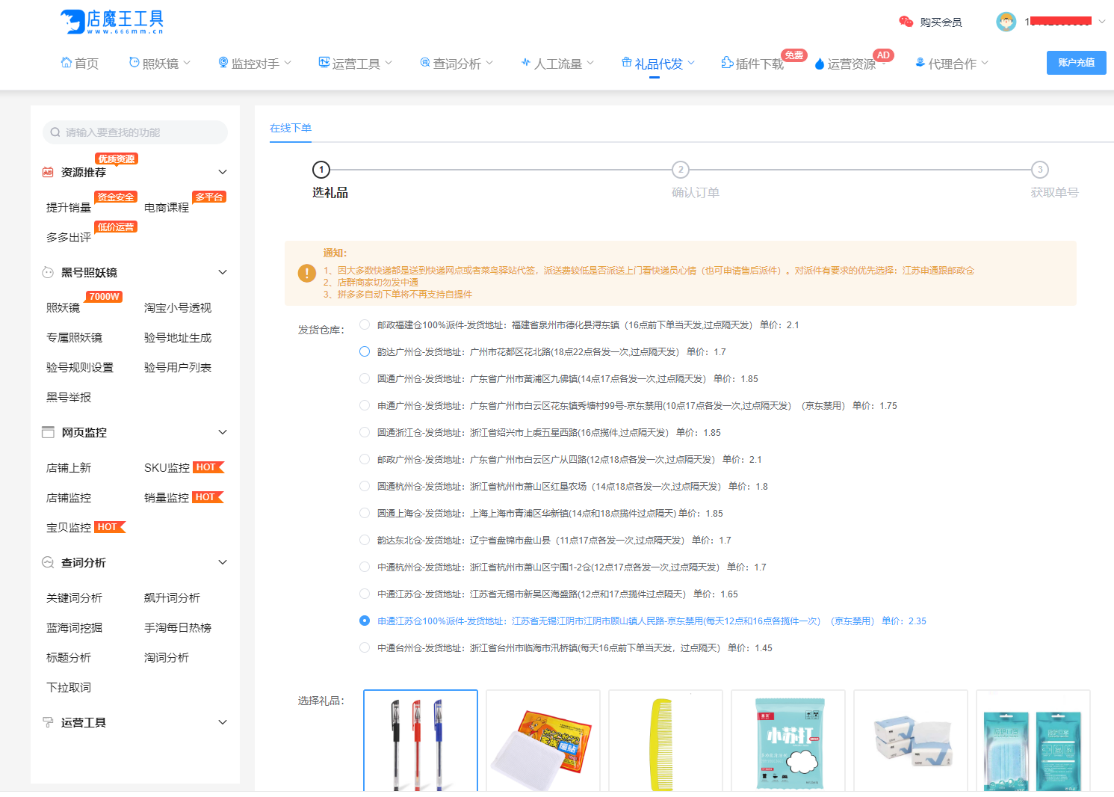Select 圆通广州仓 warehouse radio
This screenshot has height=797, width=1114.
click(365, 378)
